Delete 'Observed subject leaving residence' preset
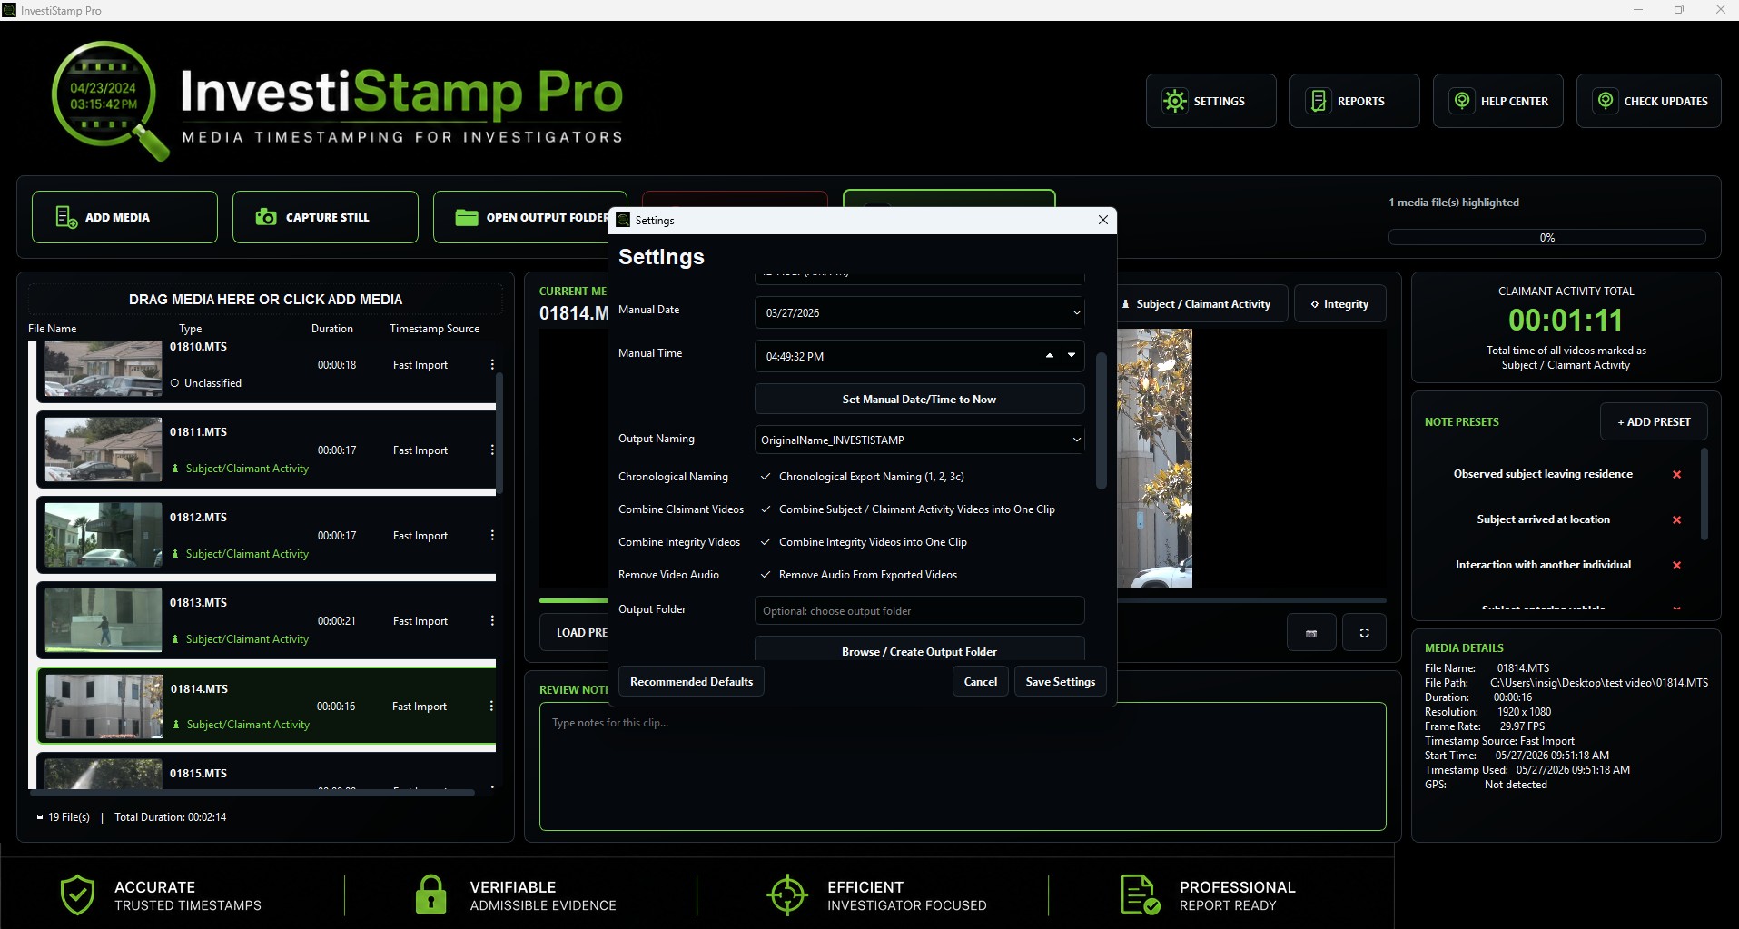The image size is (1739, 929). click(x=1676, y=474)
